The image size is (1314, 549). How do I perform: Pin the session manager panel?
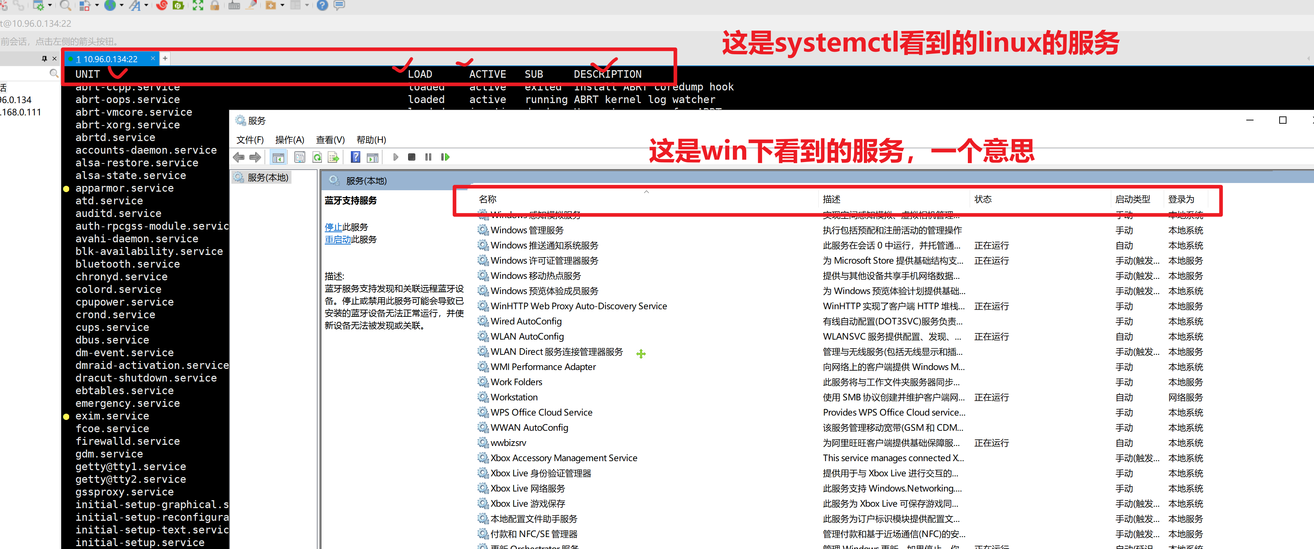point(45,59)
